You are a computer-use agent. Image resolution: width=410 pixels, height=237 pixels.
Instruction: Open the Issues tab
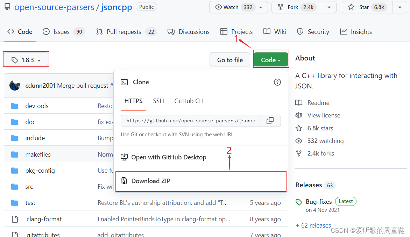pos(64,31)
